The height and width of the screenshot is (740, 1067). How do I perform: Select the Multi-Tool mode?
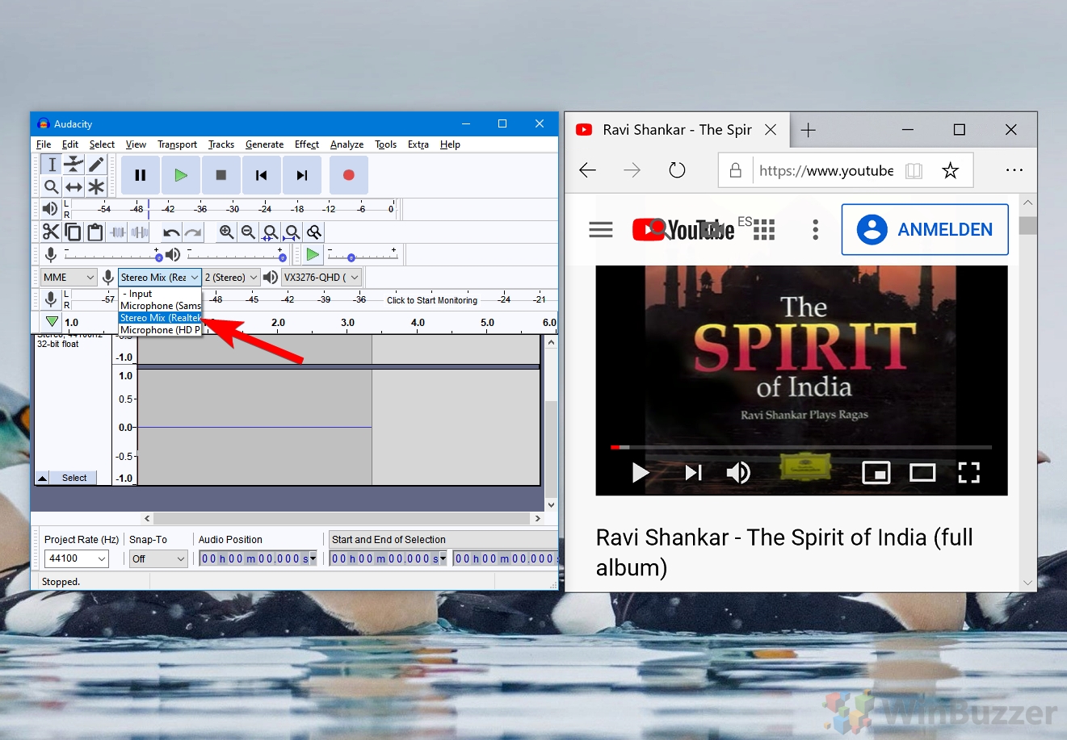pos(96,186)
